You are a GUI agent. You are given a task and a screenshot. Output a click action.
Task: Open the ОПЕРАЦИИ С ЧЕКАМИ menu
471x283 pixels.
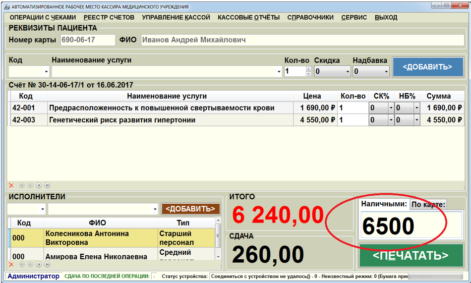coord(43,17)
